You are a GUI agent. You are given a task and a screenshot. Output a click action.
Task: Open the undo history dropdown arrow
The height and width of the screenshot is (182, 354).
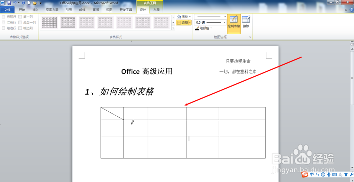[x=19, y=3]
